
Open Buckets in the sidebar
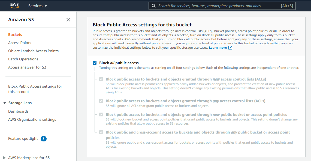tap(15, 35)
